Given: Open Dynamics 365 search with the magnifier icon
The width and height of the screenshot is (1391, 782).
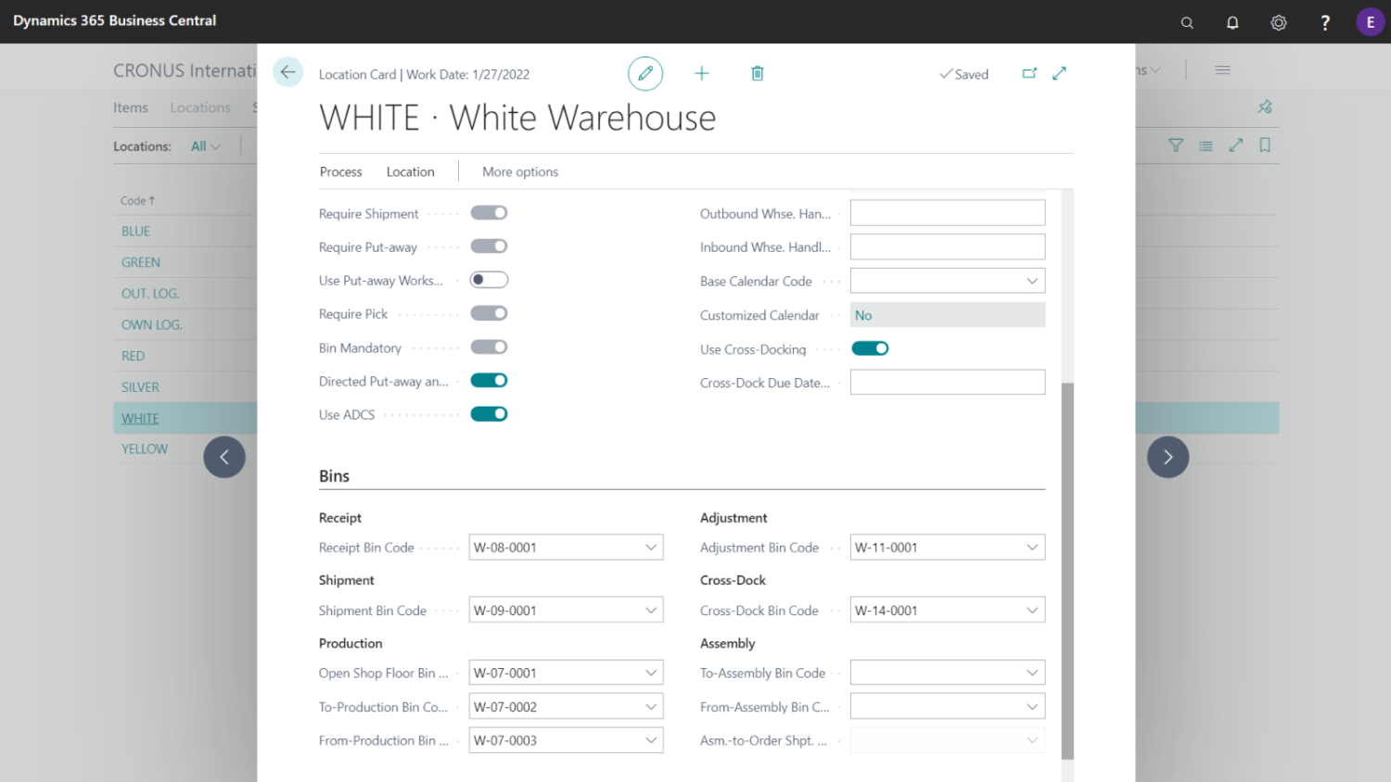Looking at the screenshot, I should coord(1186,21).
